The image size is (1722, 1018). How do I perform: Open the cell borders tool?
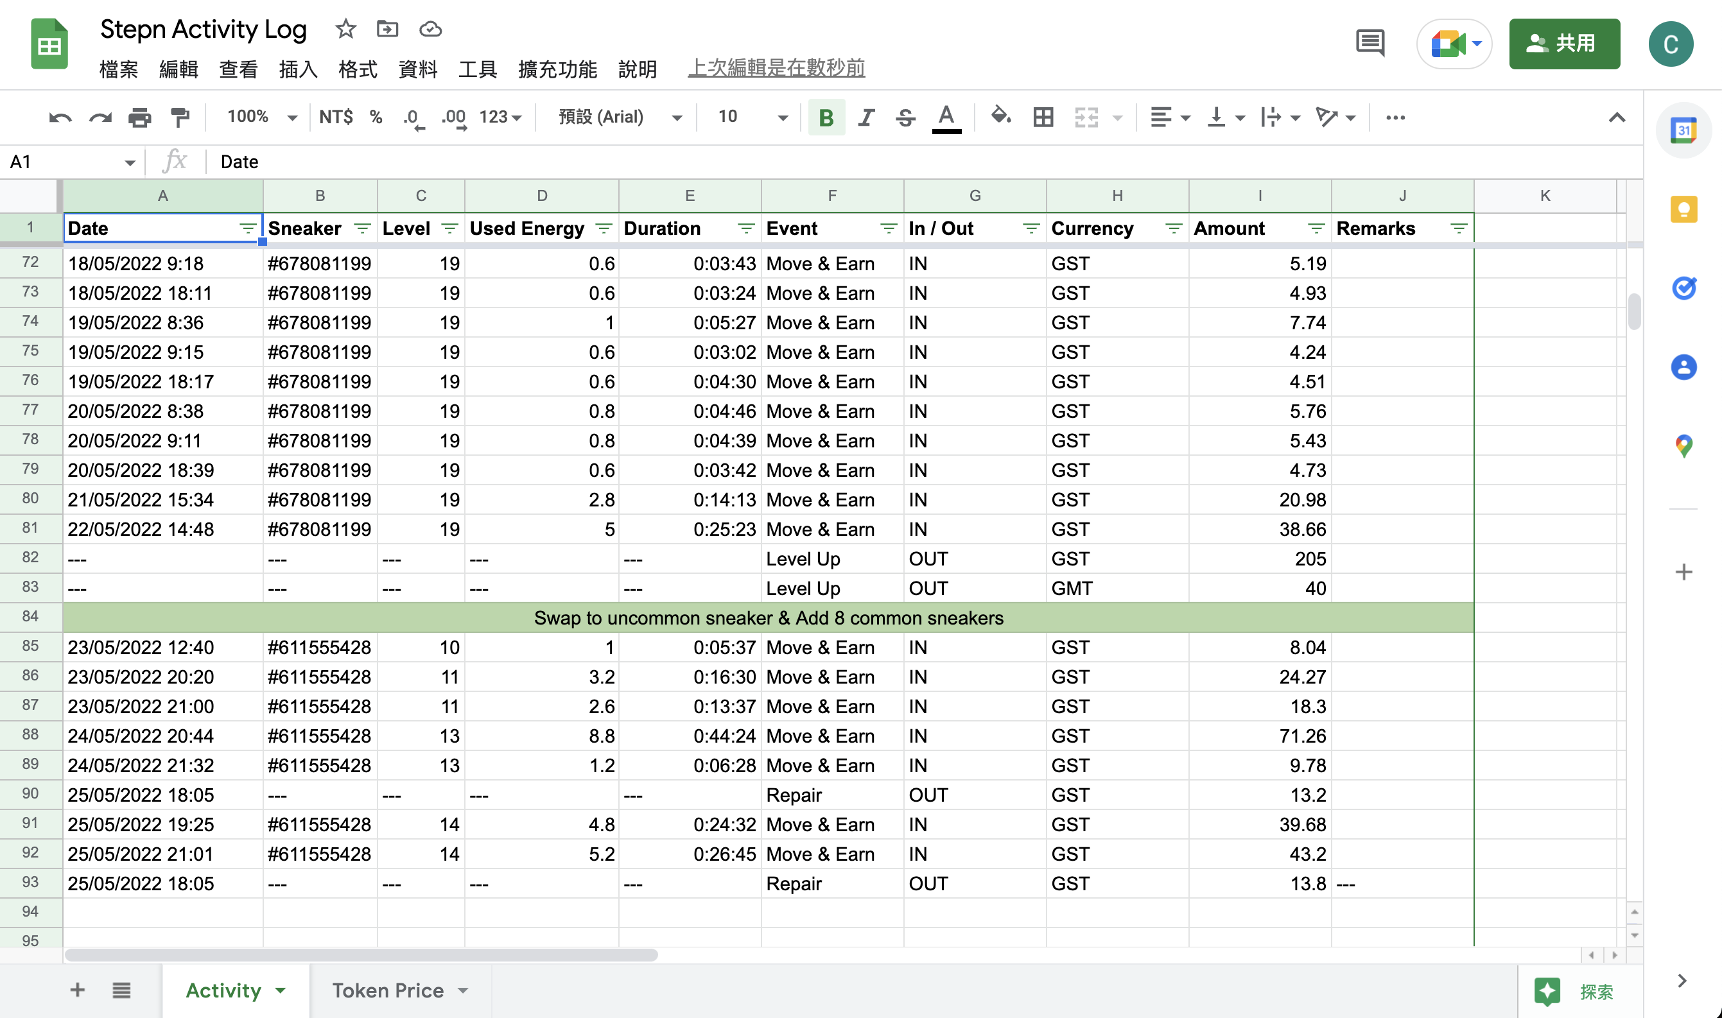click(x=1043, y=117)
